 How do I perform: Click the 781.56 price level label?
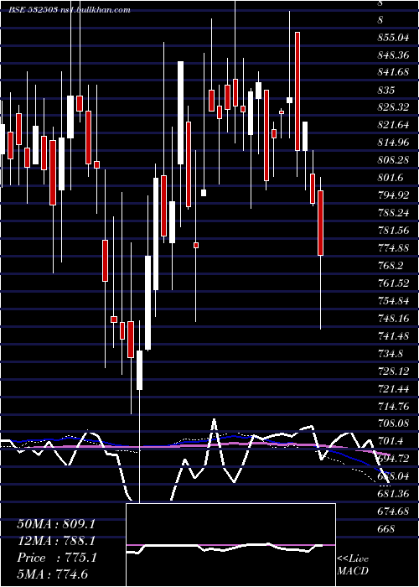(x=393, y=231)
